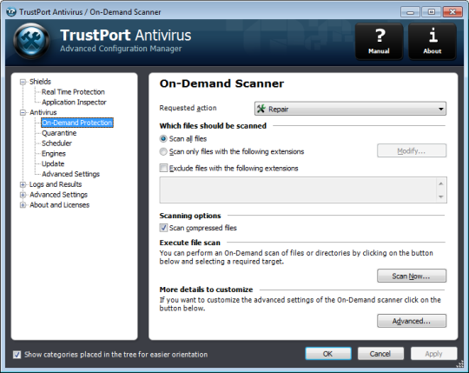
Task: Click the Requested action label
Action: [x=188, y=108]
